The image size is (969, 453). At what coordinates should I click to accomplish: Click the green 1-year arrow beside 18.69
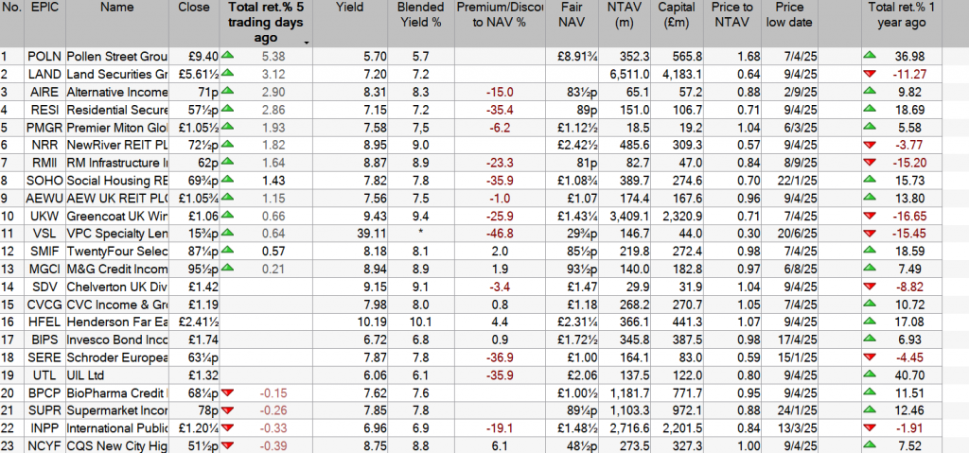[x=871, y=110]
